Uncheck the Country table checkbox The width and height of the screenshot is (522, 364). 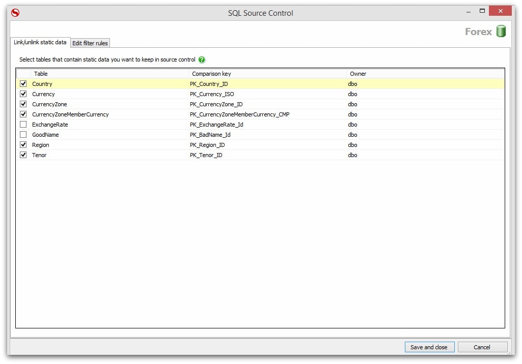point(23,83)
